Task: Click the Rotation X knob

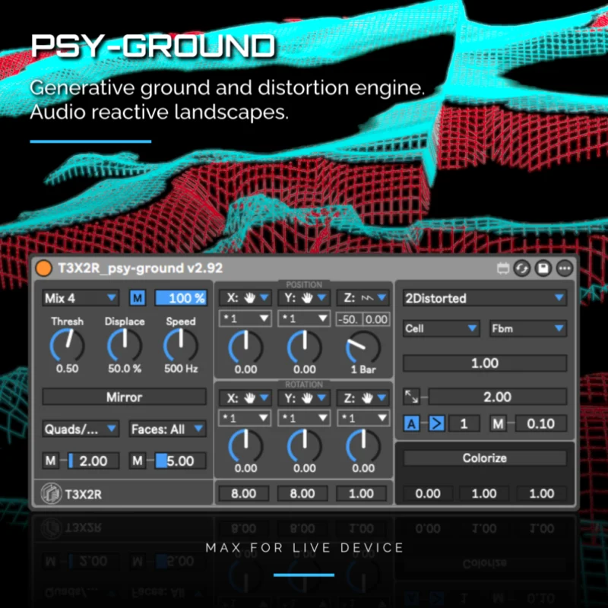Action: [245, 446]
